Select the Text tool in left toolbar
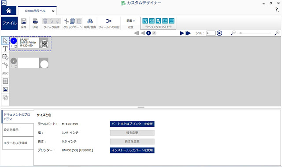Viewport: 282px width, 167px height. pyautogui.click(x=5, y=49)
